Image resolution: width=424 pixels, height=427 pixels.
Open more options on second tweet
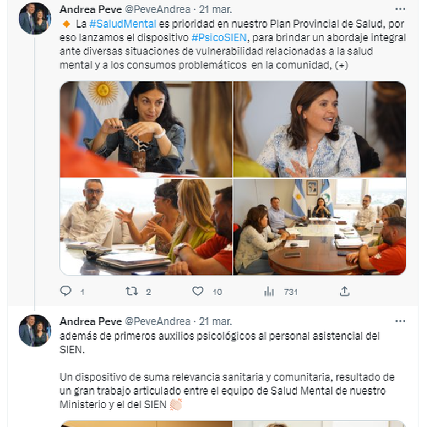400,321
